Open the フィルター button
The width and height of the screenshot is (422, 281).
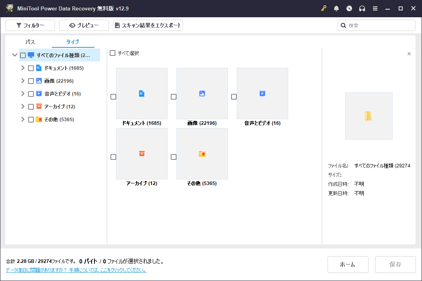[30, 25]
